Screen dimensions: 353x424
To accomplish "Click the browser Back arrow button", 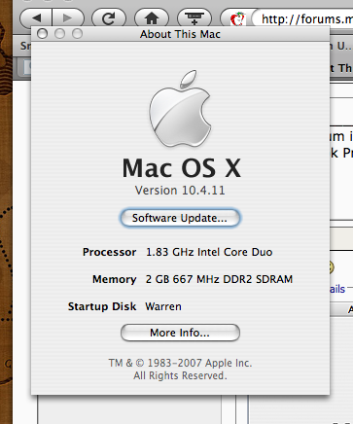I will click(x=36, y=18).
